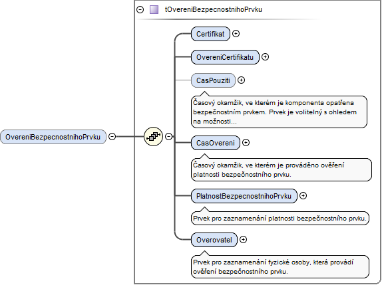Click the CasPouziti annotation text bubble

click(279, 112)
